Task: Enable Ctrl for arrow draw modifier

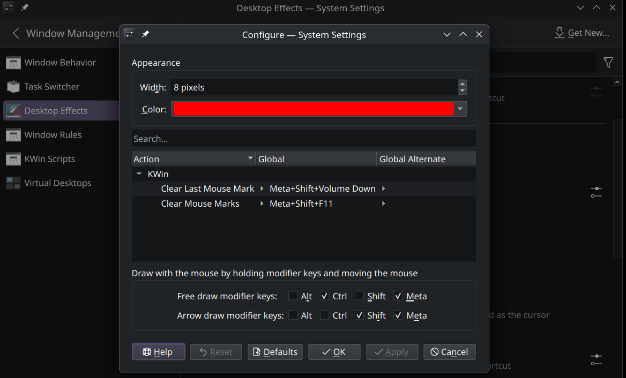Action: [325, 315]
